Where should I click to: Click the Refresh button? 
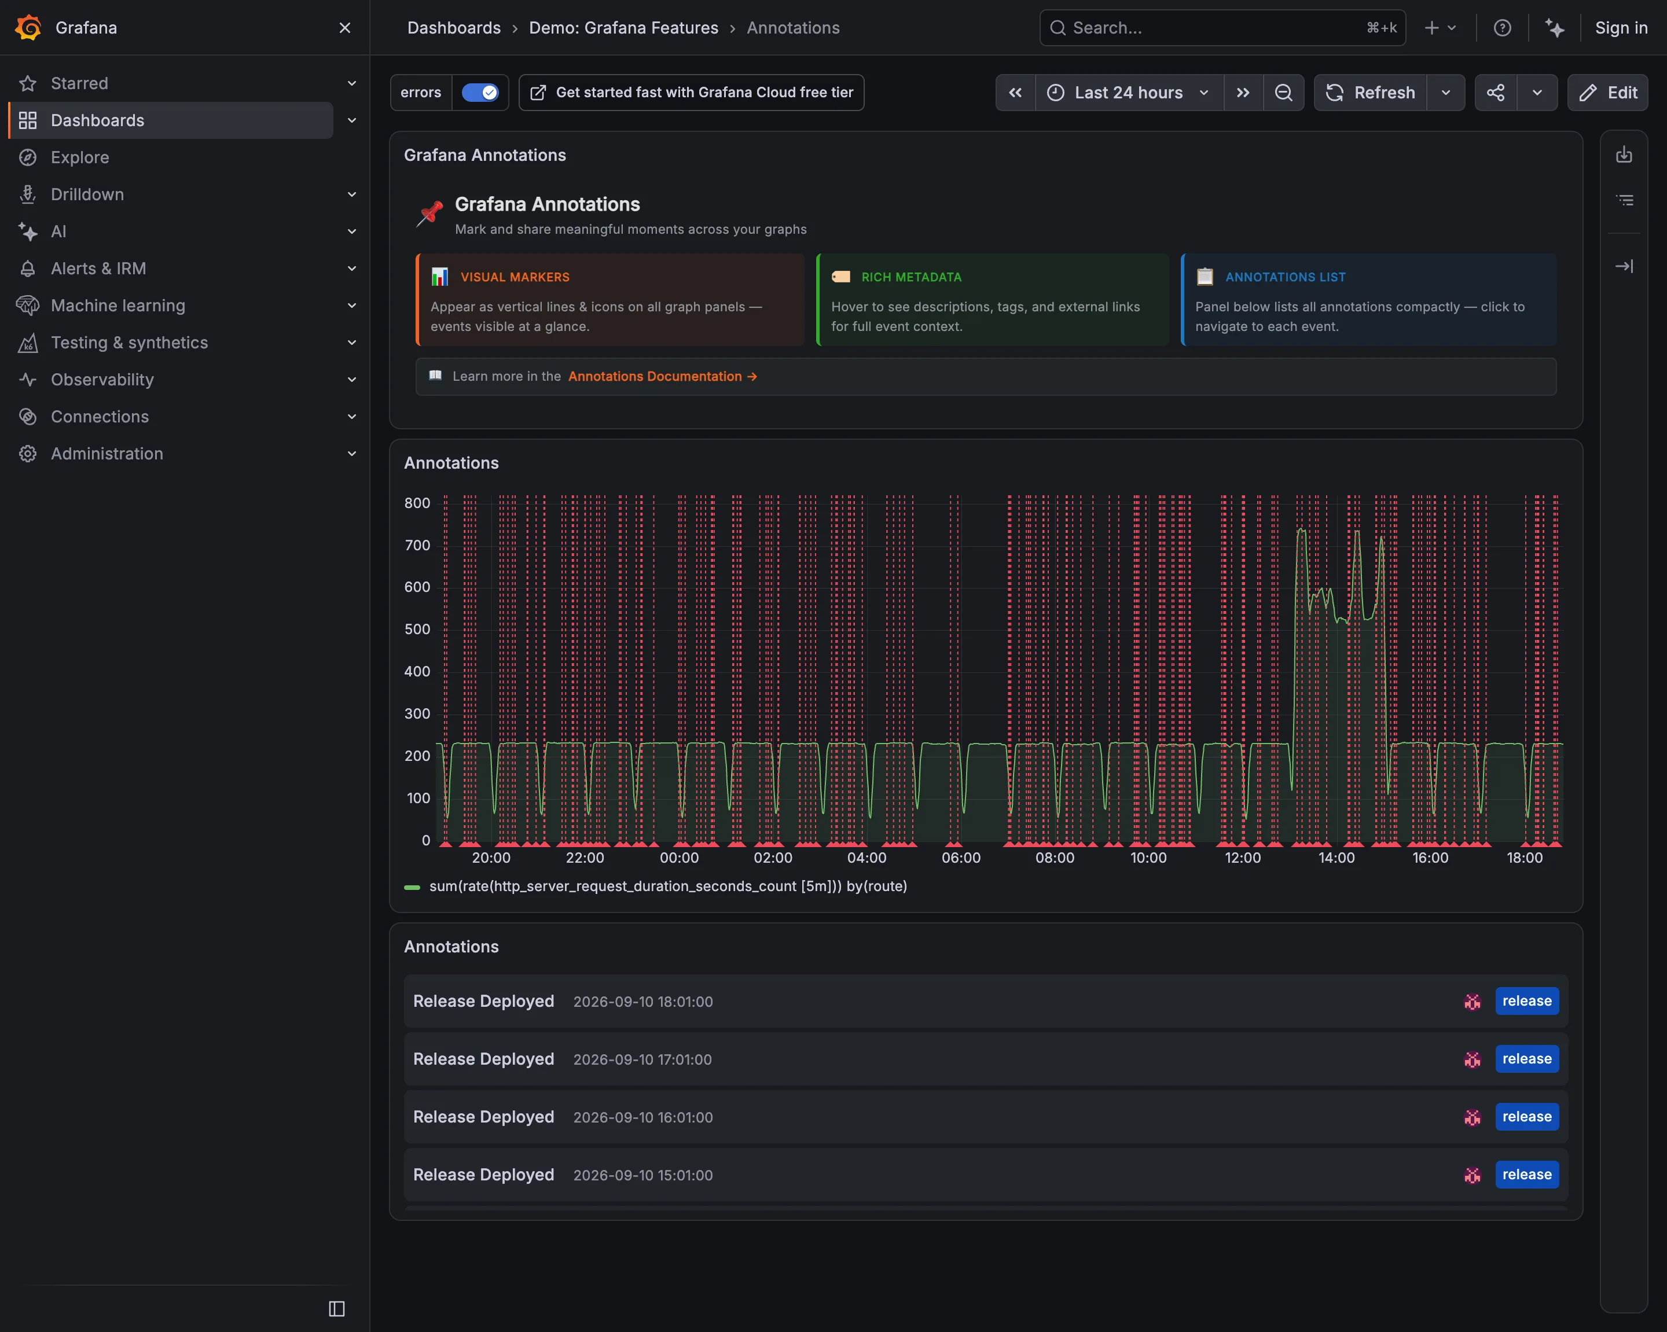[1370, 93]
